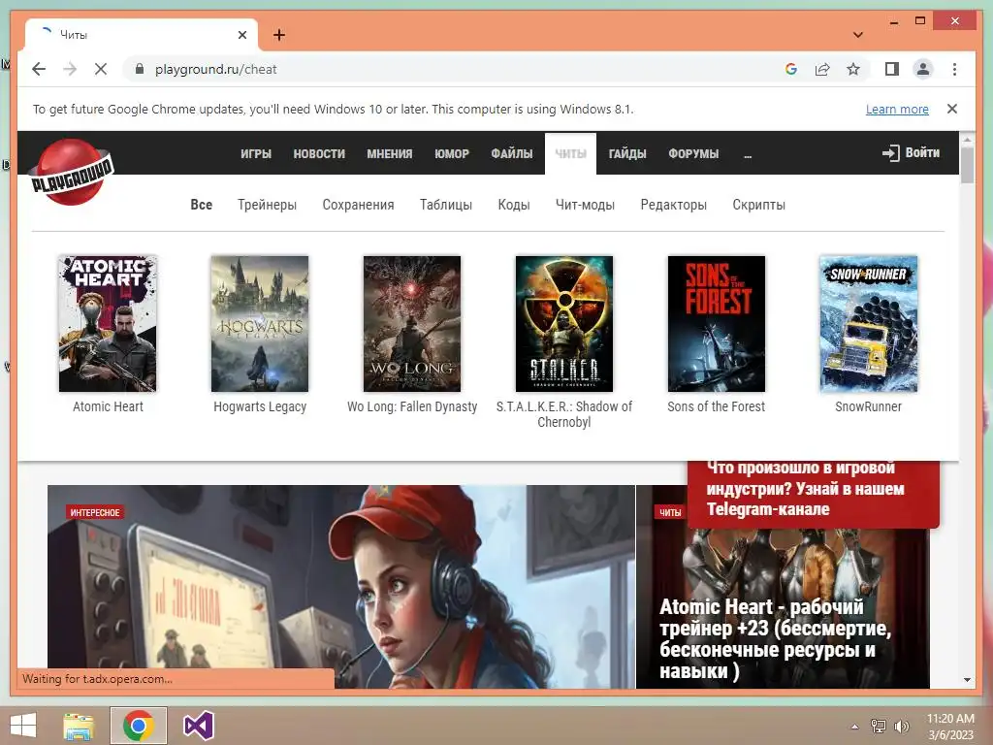Click the volume speaker tray icon

[901, 727]
